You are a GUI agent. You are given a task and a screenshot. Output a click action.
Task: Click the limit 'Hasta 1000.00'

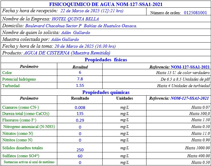197,148
